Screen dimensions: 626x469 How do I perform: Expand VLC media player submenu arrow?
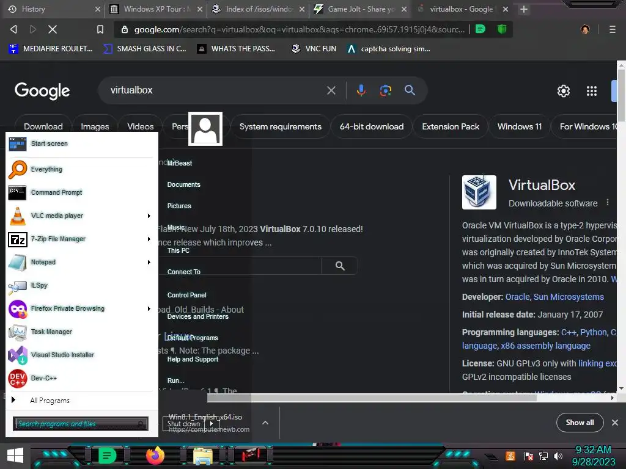point(149,216)
